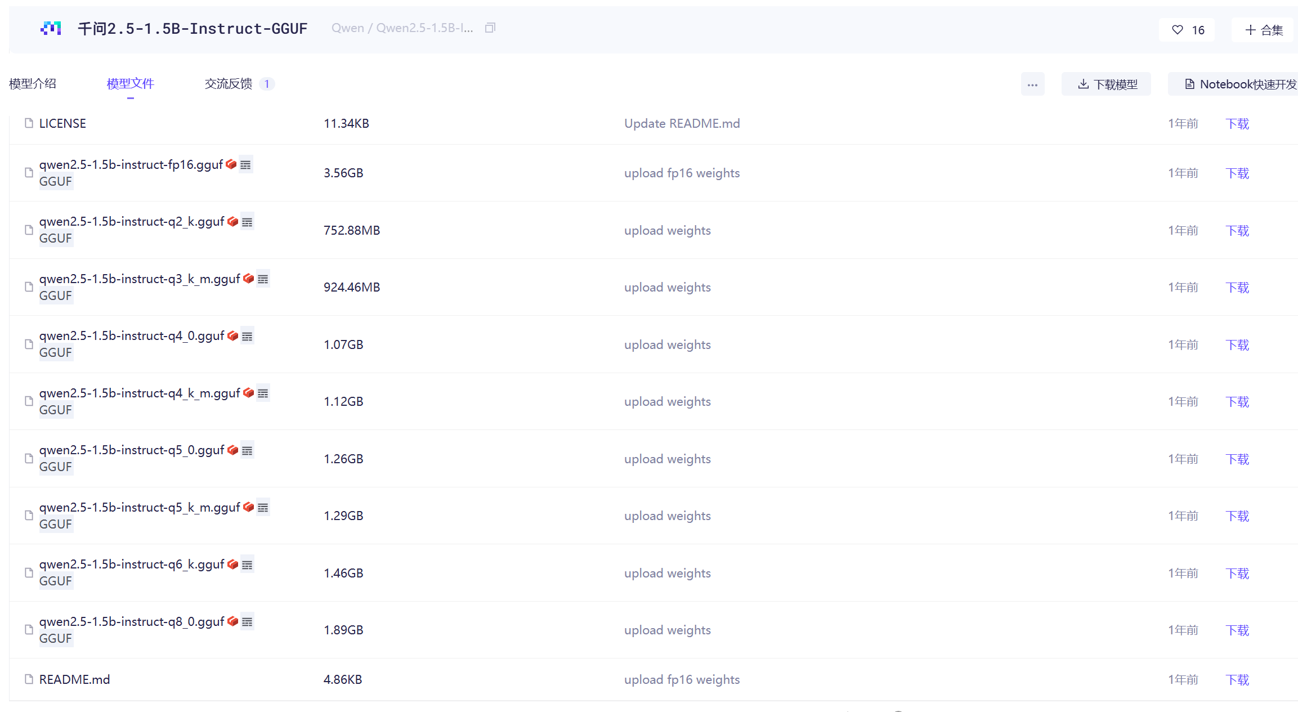
Task: Download qwen2.5-1.5b-instruct-q3_k_m.gguf file
Action: (x=1237, y=287)
